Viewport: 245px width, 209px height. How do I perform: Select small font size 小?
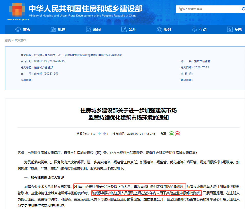pyautogui.click(x=104, y=134)
